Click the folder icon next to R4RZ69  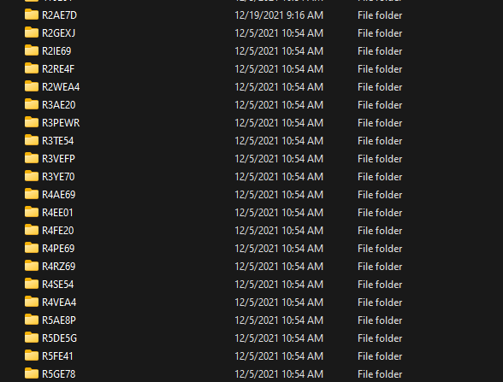[x=32, y=266]
